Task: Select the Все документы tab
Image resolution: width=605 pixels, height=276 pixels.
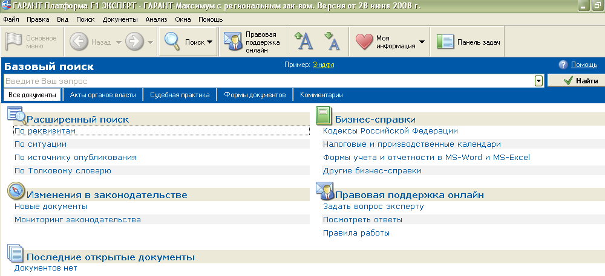Action: tap(33, 95)
